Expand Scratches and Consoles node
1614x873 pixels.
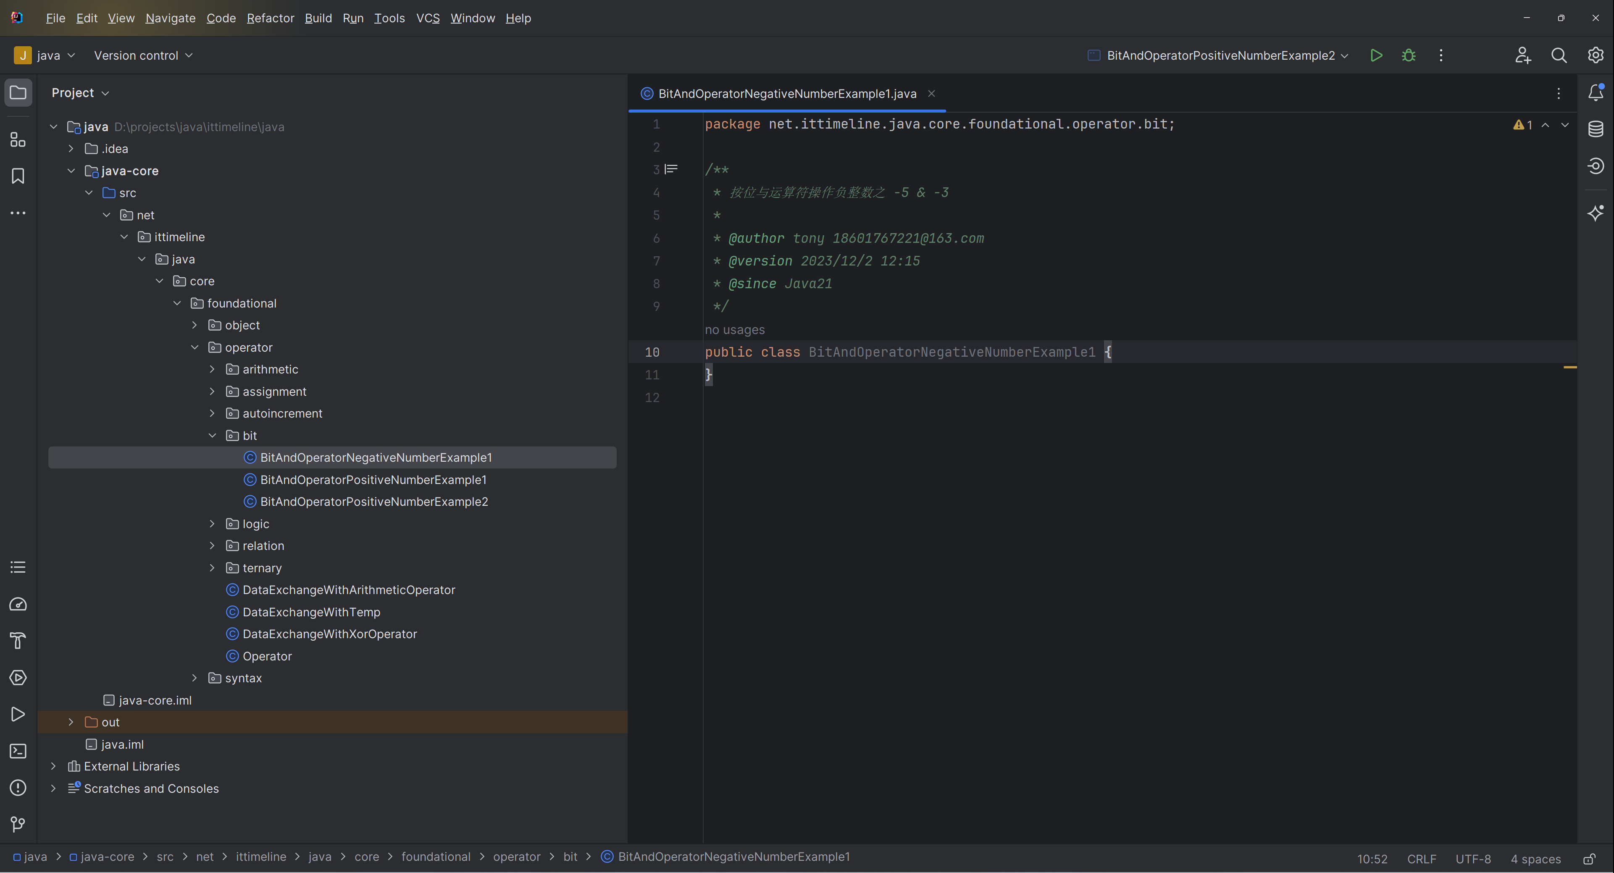(53, 789)
